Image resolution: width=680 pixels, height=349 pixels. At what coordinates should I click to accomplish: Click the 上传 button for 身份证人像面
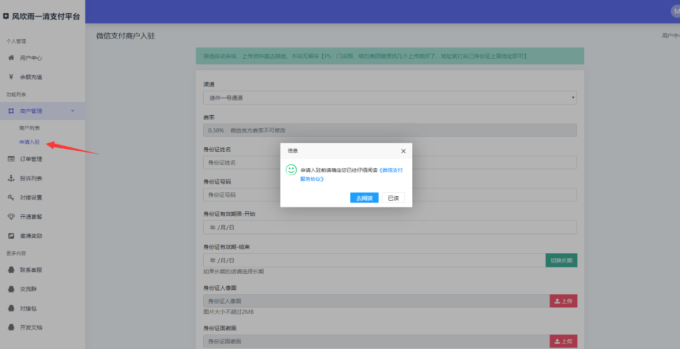tap(563, 301)
